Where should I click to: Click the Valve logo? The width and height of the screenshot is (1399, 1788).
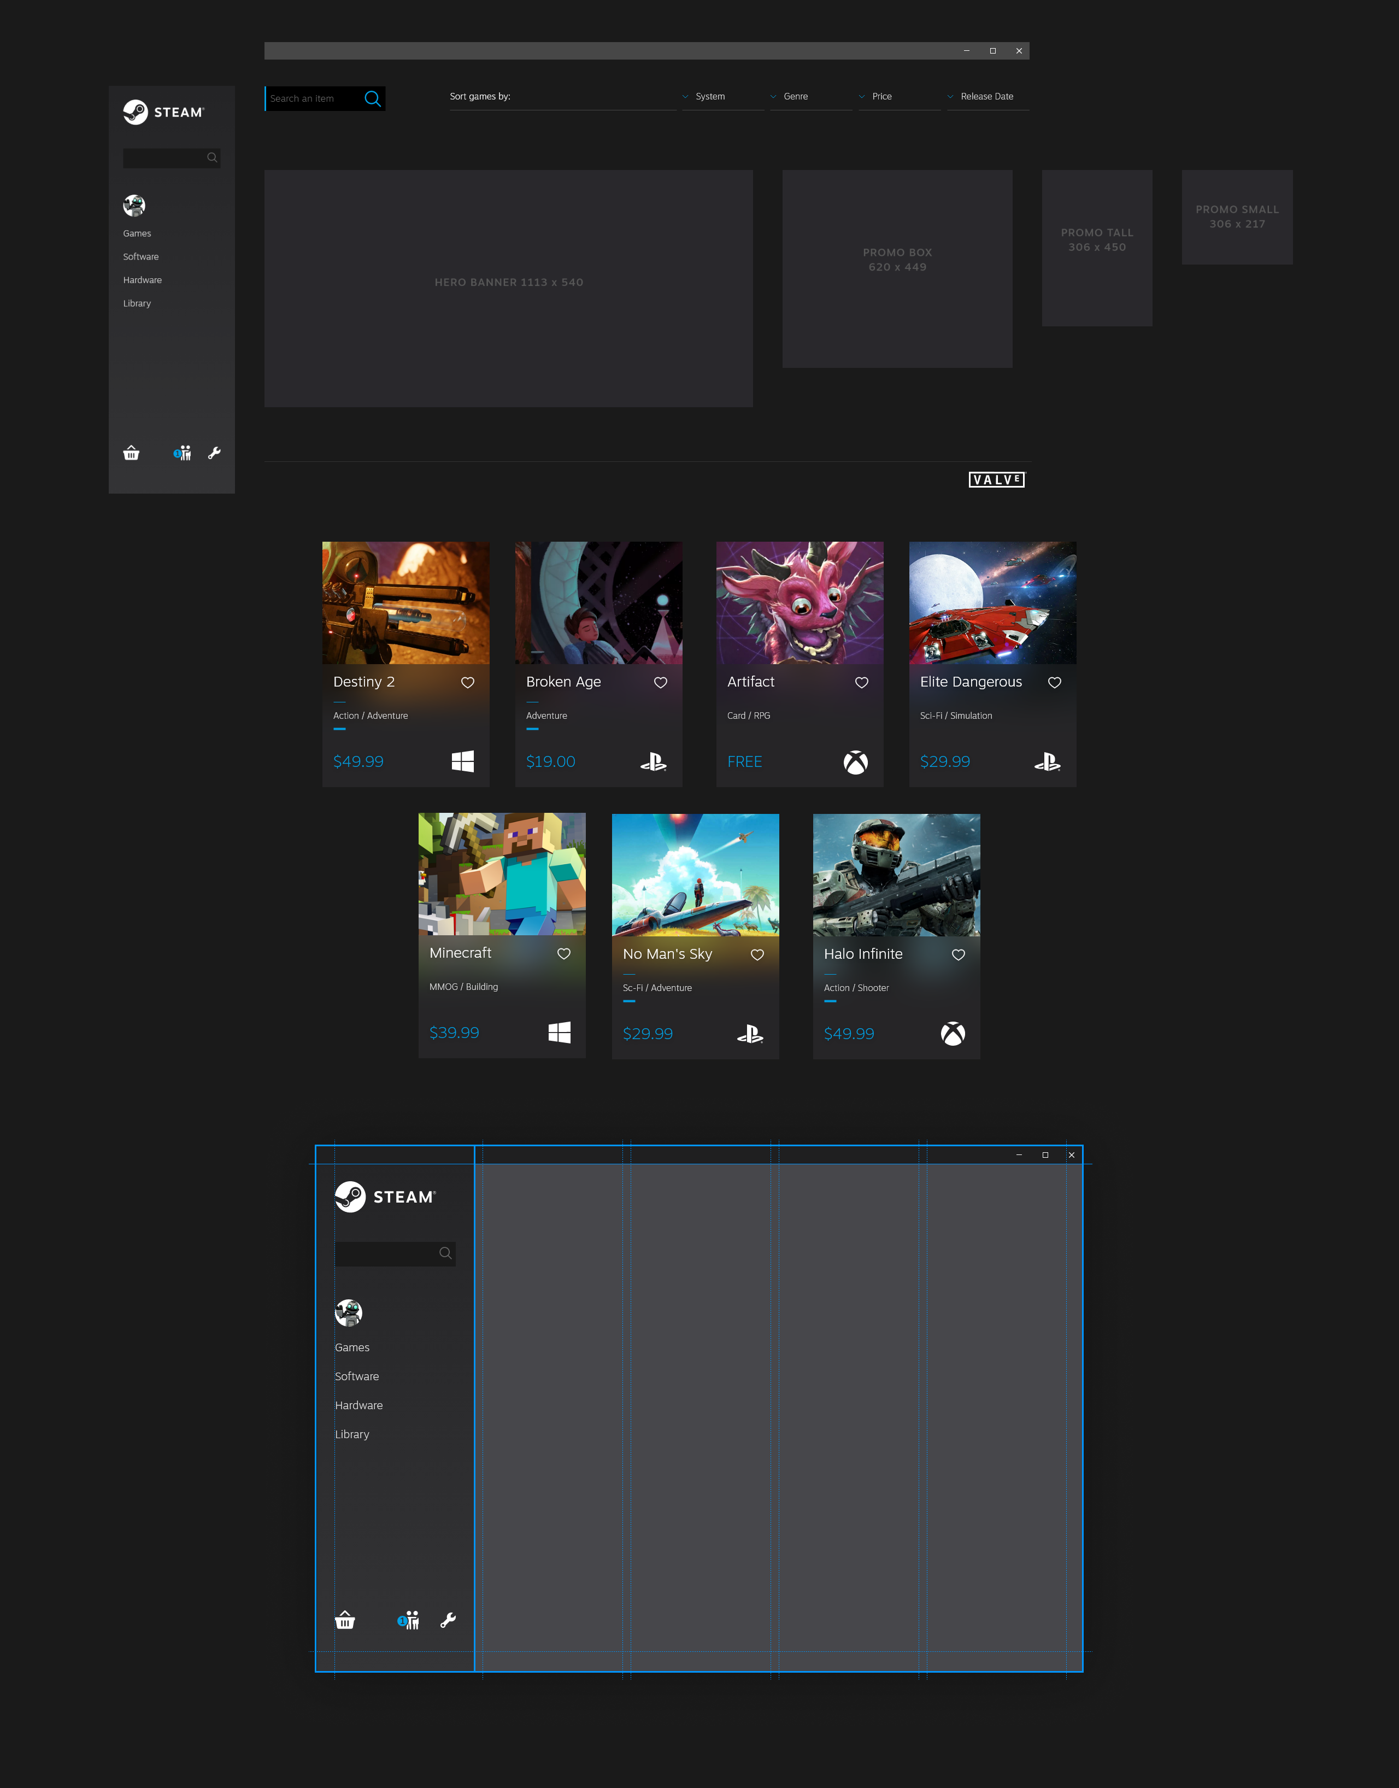[x=996, y=480]
